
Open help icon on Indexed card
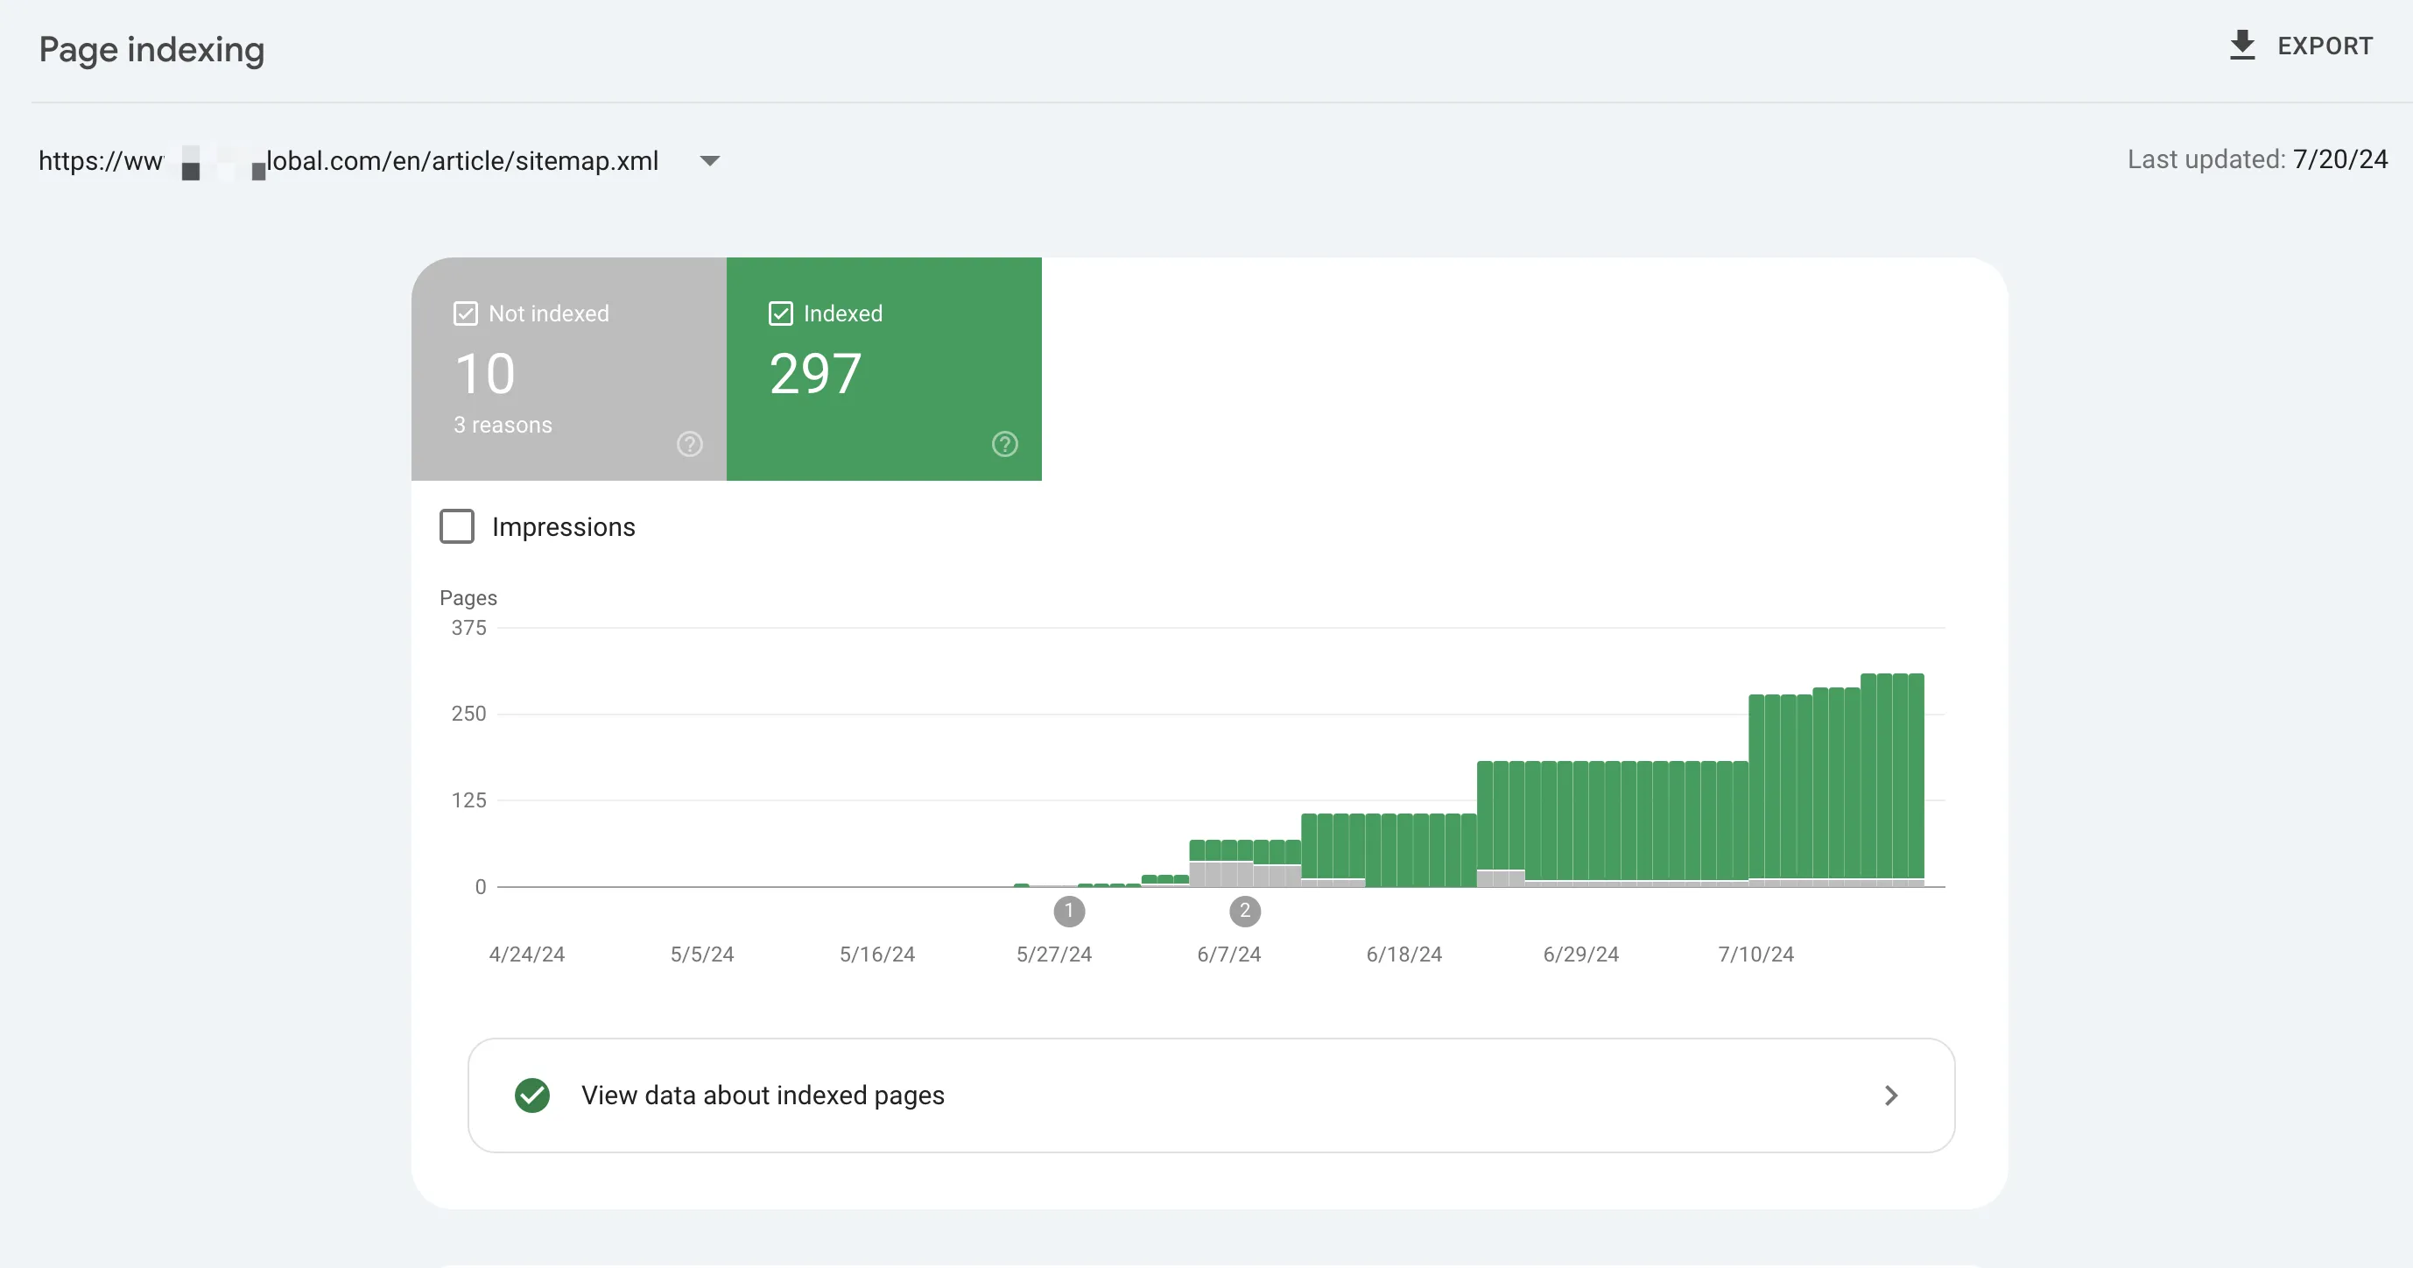(1005, 444)
